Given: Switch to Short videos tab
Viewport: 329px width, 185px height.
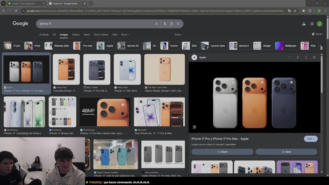Looking at the screenshot, I should [x=101, y=35].
